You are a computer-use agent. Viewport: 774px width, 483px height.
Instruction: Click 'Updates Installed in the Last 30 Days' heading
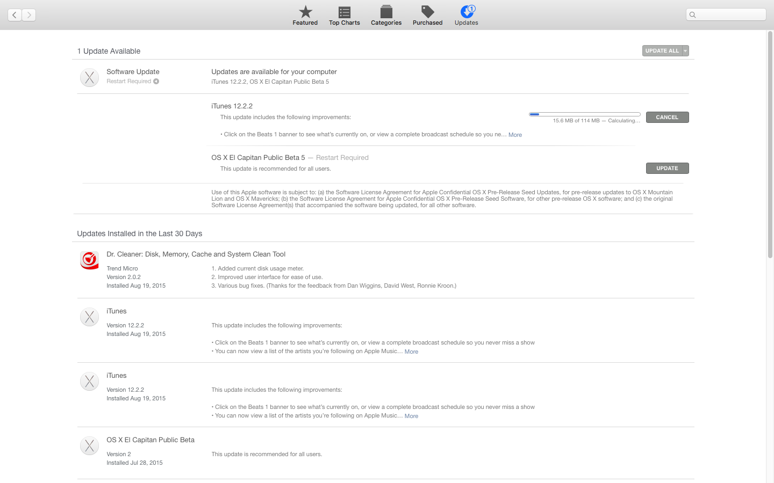click(140, 233)
